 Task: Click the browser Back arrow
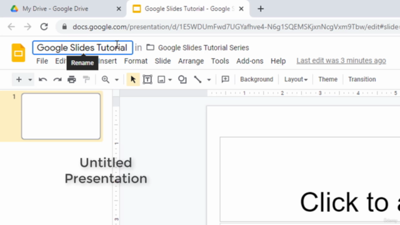point(11,27)
